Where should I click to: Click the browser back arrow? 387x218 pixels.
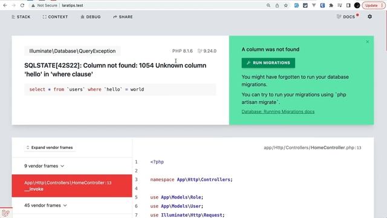(5, 5)
